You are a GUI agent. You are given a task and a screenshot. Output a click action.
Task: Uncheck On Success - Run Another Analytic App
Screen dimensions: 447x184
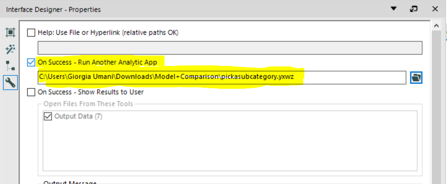pos(31,62)
